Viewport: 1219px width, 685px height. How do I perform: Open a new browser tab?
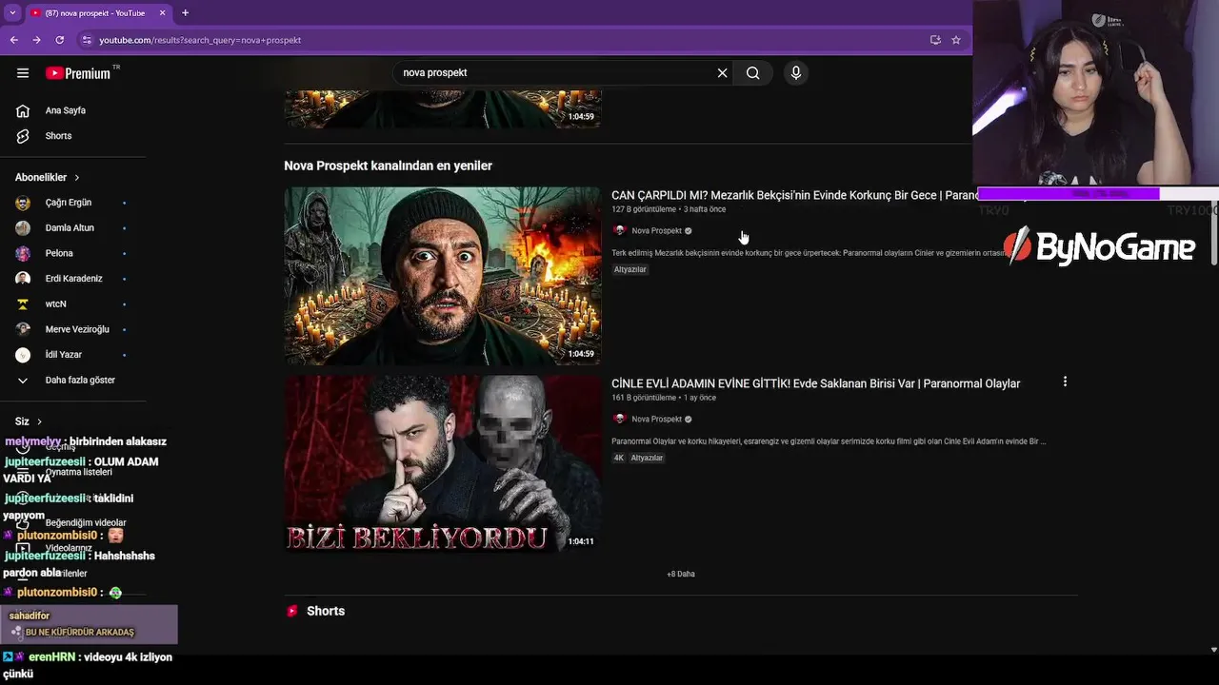[185, 12]
